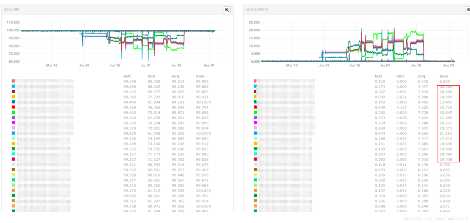Select the last value 99.558 in cpu.idle

130,206
